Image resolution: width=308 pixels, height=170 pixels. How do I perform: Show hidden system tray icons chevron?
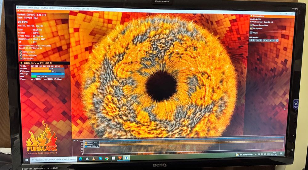point(256,154)
